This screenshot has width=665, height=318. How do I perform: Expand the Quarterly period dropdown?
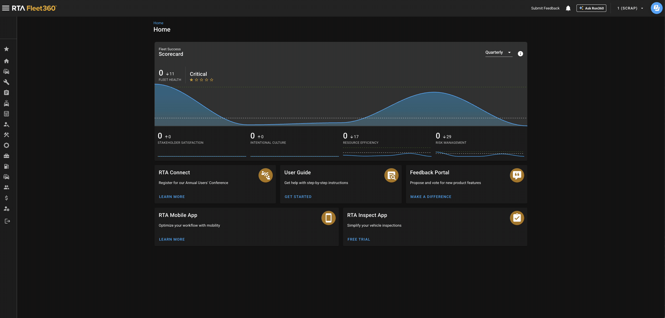499,52
